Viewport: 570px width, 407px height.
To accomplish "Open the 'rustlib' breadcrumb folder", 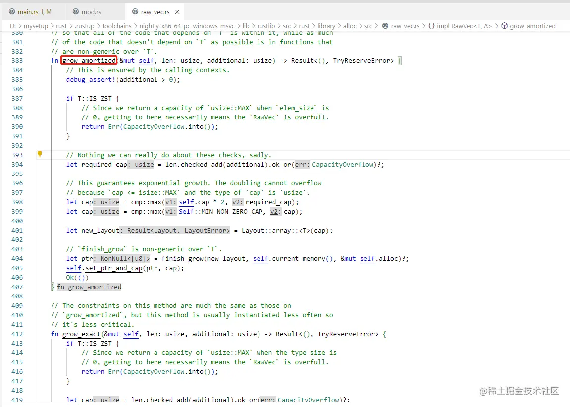I will click(266, 26).
